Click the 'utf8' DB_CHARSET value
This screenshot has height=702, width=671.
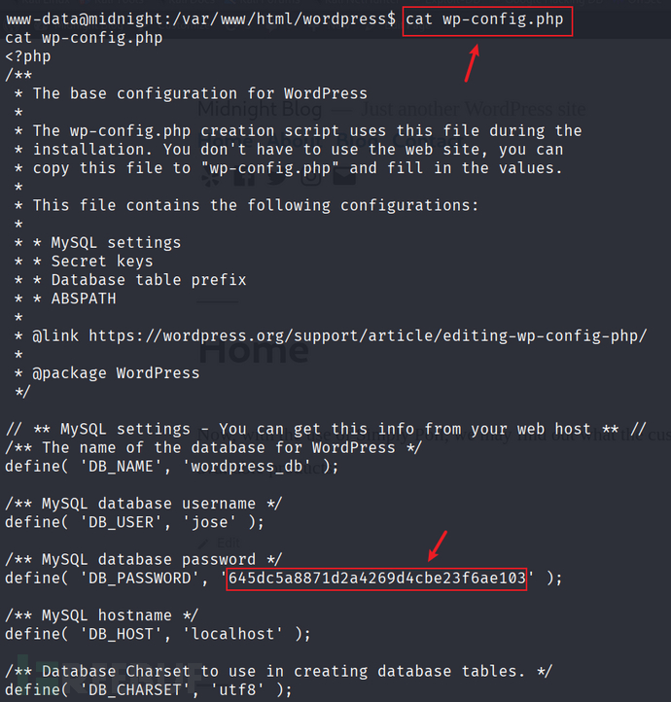[x=237, y=690]
